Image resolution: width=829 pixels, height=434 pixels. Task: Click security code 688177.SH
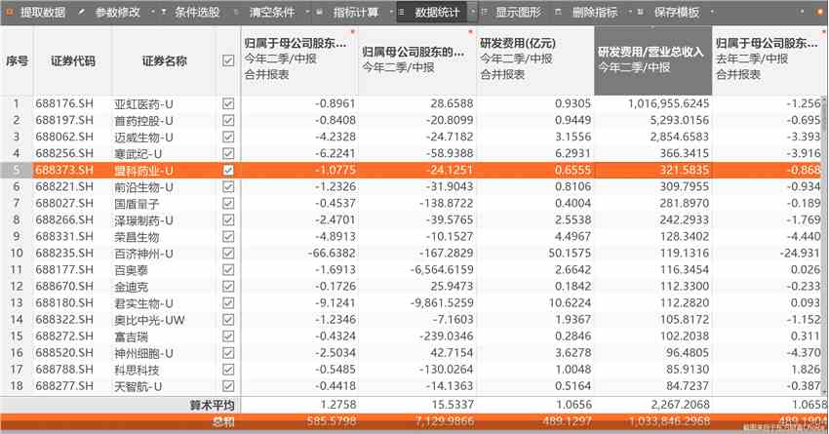64,269
